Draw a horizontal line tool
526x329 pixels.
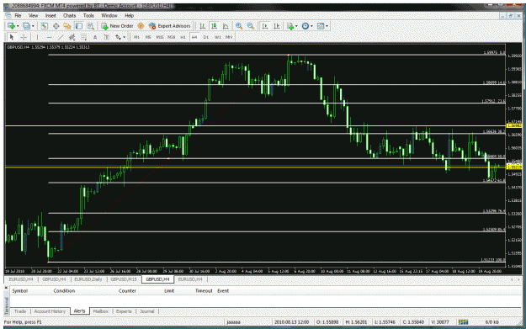(49, 37)
